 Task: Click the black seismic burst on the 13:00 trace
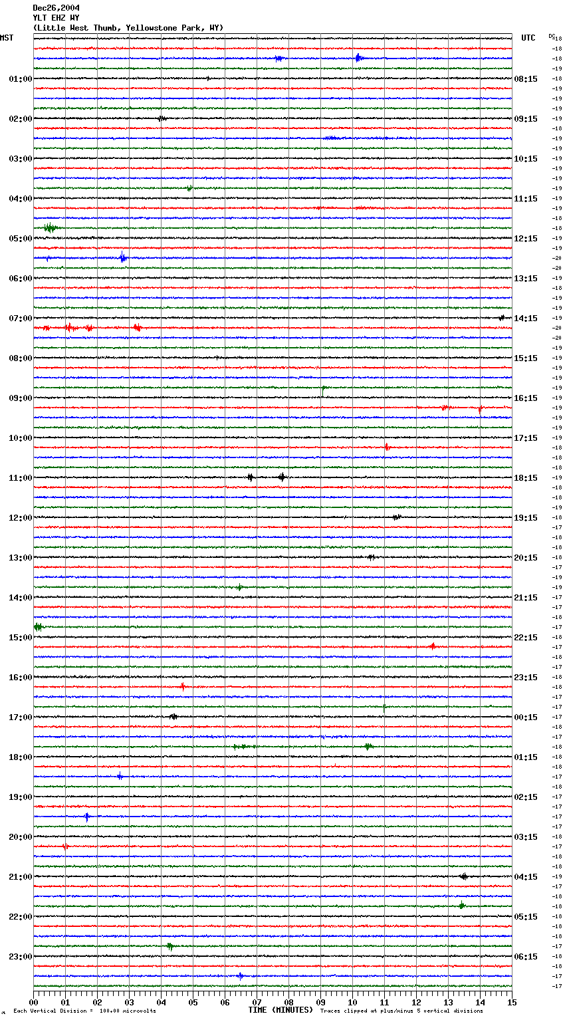coord(372,557)
